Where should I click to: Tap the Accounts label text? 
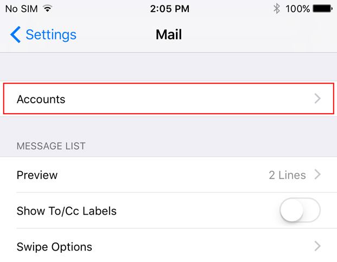pyautogui.click(x=41, y=99)
